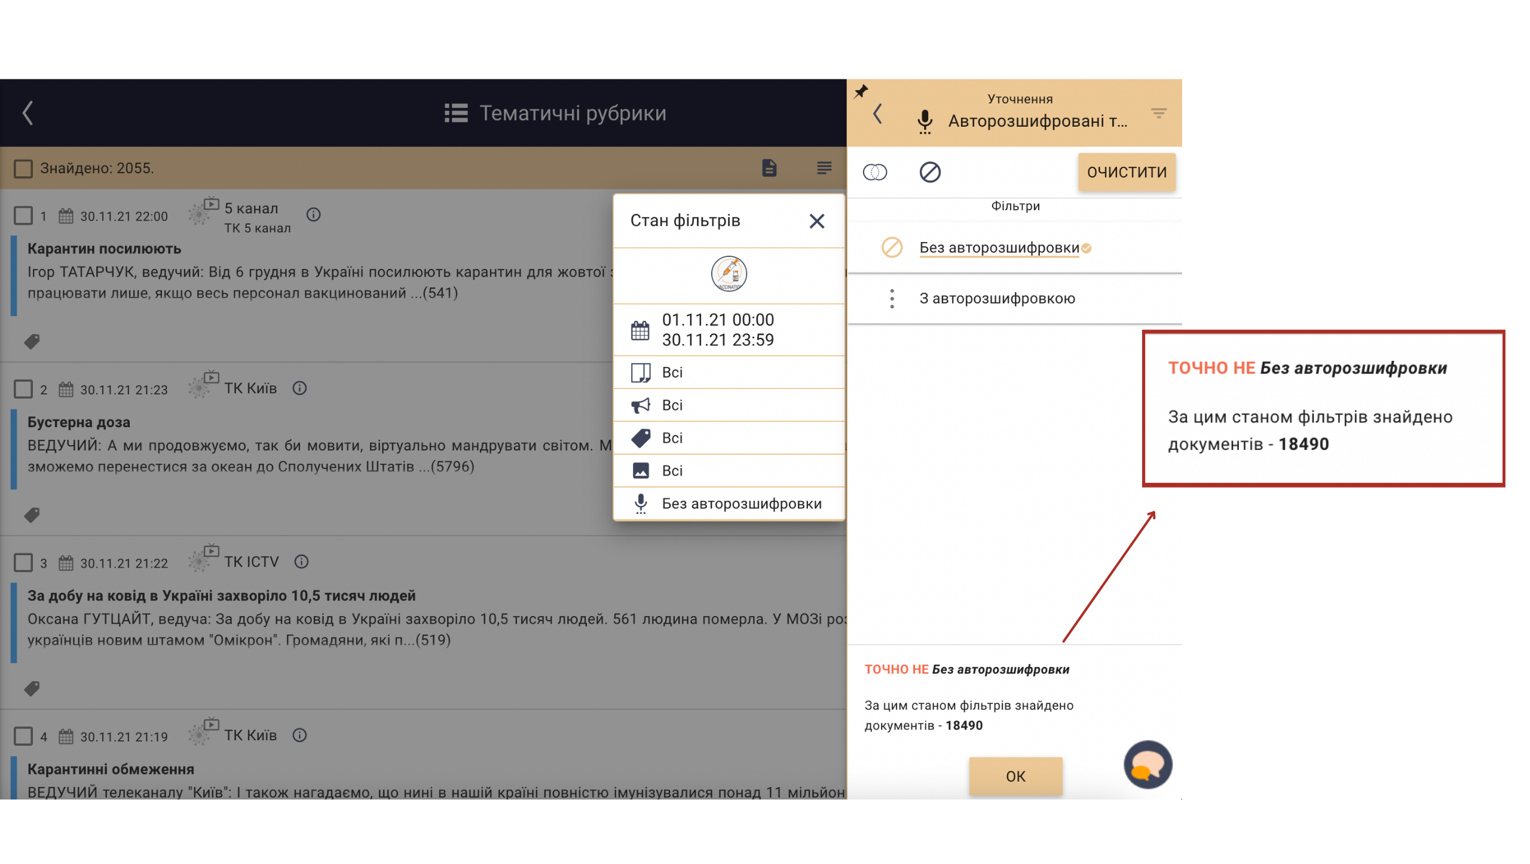
Task: Tick the checkbox for result 4
Action: [x=23, y=736]
